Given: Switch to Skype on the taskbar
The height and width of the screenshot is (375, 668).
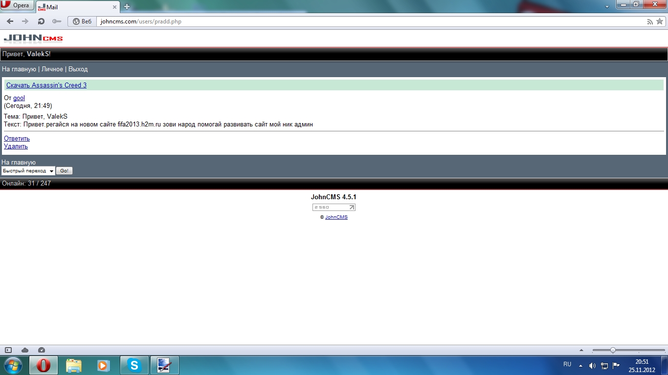Looking at the screenshot, I should pos(134,365).
